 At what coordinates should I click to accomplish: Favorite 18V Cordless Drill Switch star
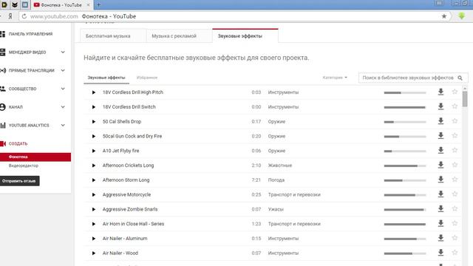click(455, 106)
